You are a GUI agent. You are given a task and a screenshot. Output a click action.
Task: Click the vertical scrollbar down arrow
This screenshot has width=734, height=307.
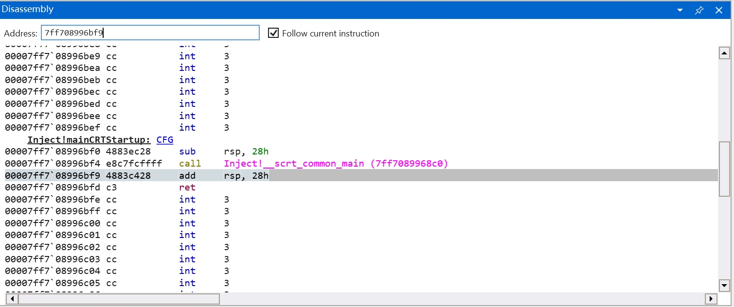[x=724, y=285]
